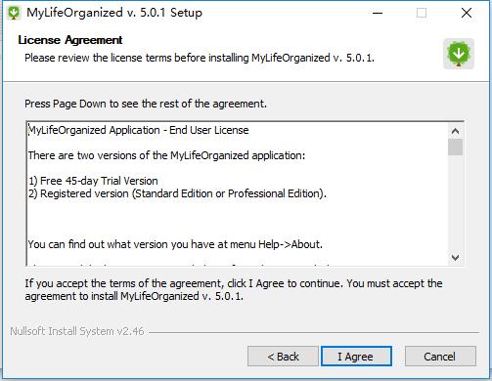Click the Nullsoft Install System v2.46 label
The height and width of the screenshot is (381, 492).
coord(77,331)
